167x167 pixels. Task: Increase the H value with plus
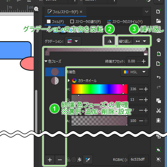(146, 89)
